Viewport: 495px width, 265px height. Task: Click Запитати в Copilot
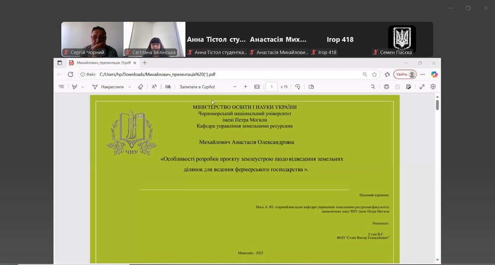(197, 87)
